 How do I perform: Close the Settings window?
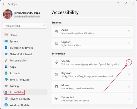tap(133, 3)
